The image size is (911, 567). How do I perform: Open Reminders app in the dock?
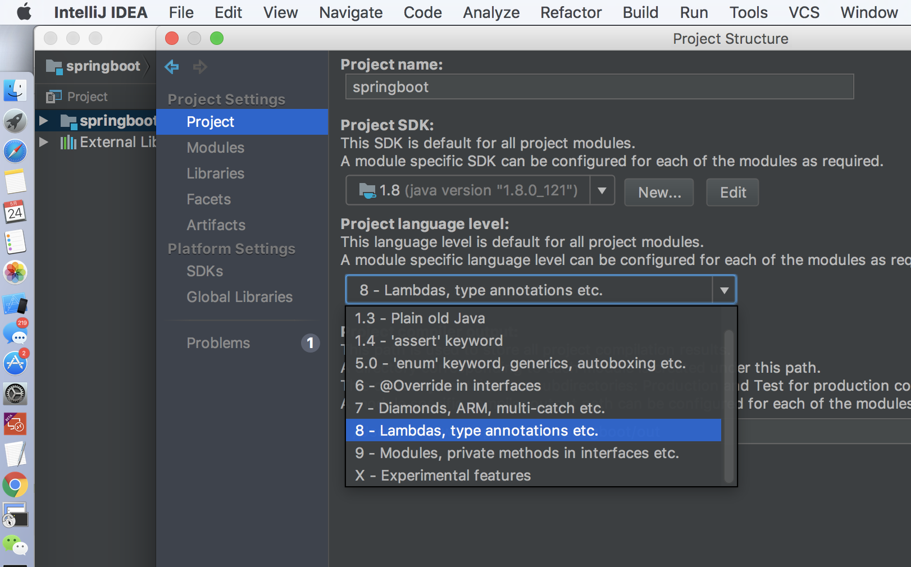(15, 242)
